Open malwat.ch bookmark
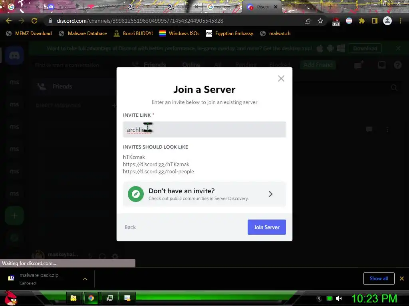 [276, 33]
